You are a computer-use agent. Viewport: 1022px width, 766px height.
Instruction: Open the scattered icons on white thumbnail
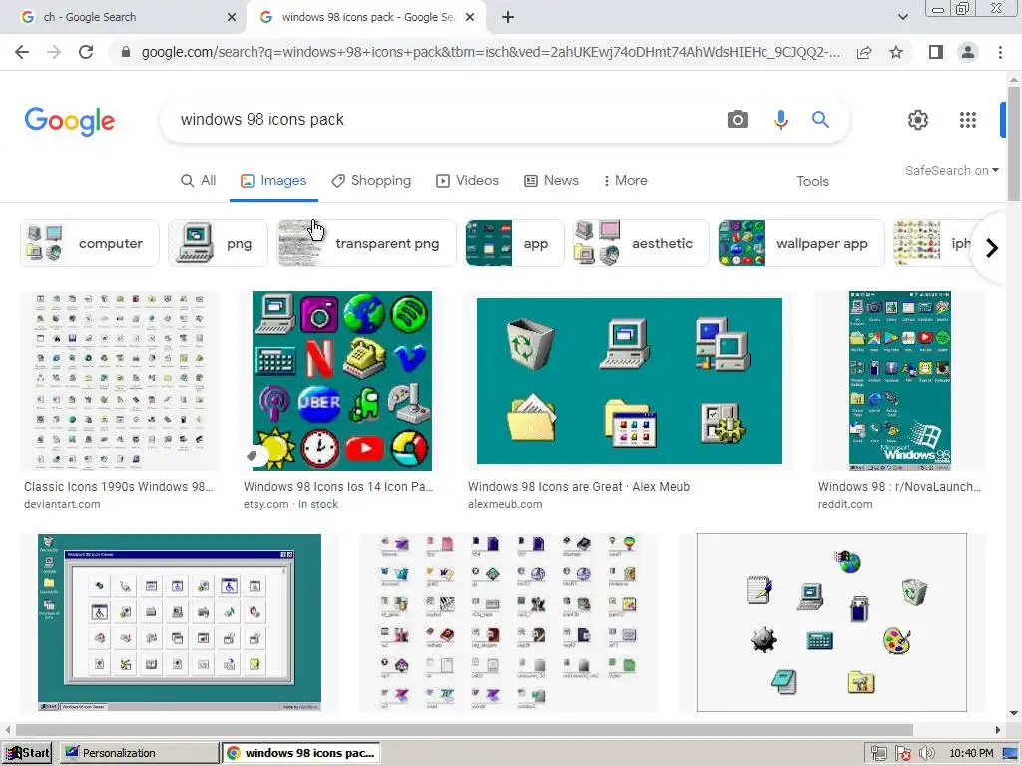(x=831, y=622)
